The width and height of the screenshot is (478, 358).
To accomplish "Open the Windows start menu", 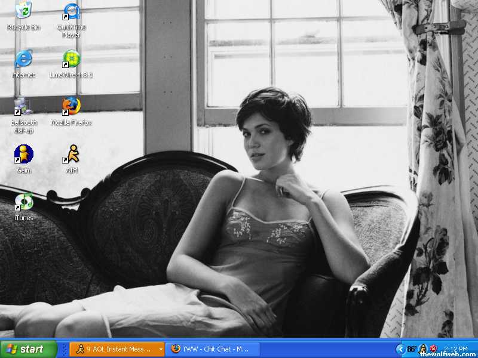I will click(29, 349).
